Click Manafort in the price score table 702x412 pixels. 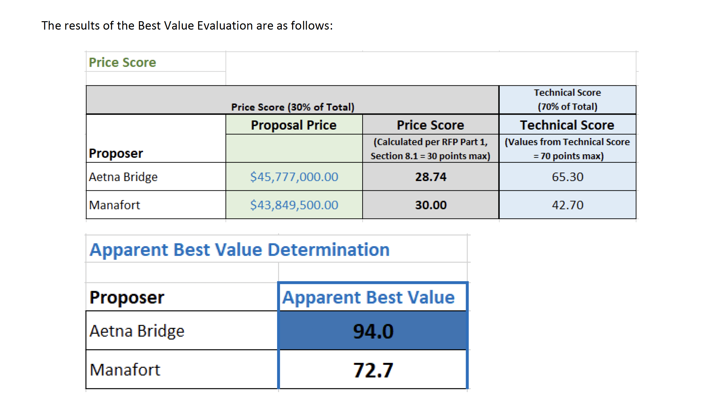click(115, 205)
